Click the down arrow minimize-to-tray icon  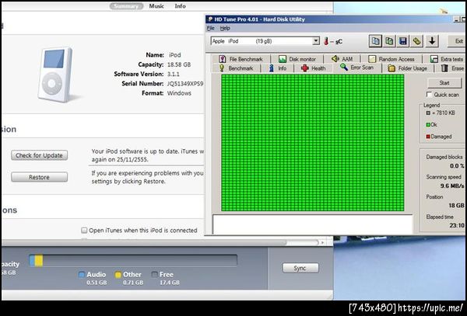[432, 41]
